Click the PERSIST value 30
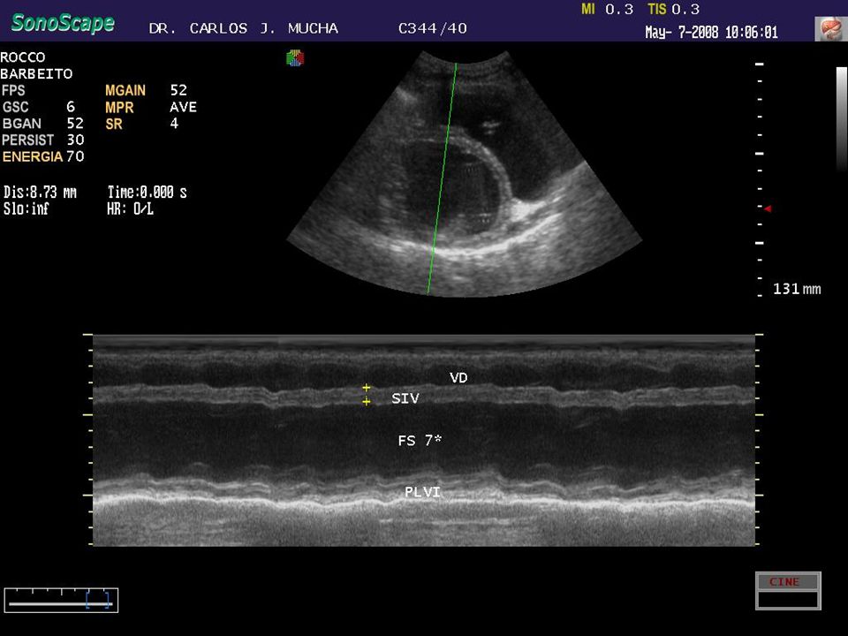 (75, 140)
